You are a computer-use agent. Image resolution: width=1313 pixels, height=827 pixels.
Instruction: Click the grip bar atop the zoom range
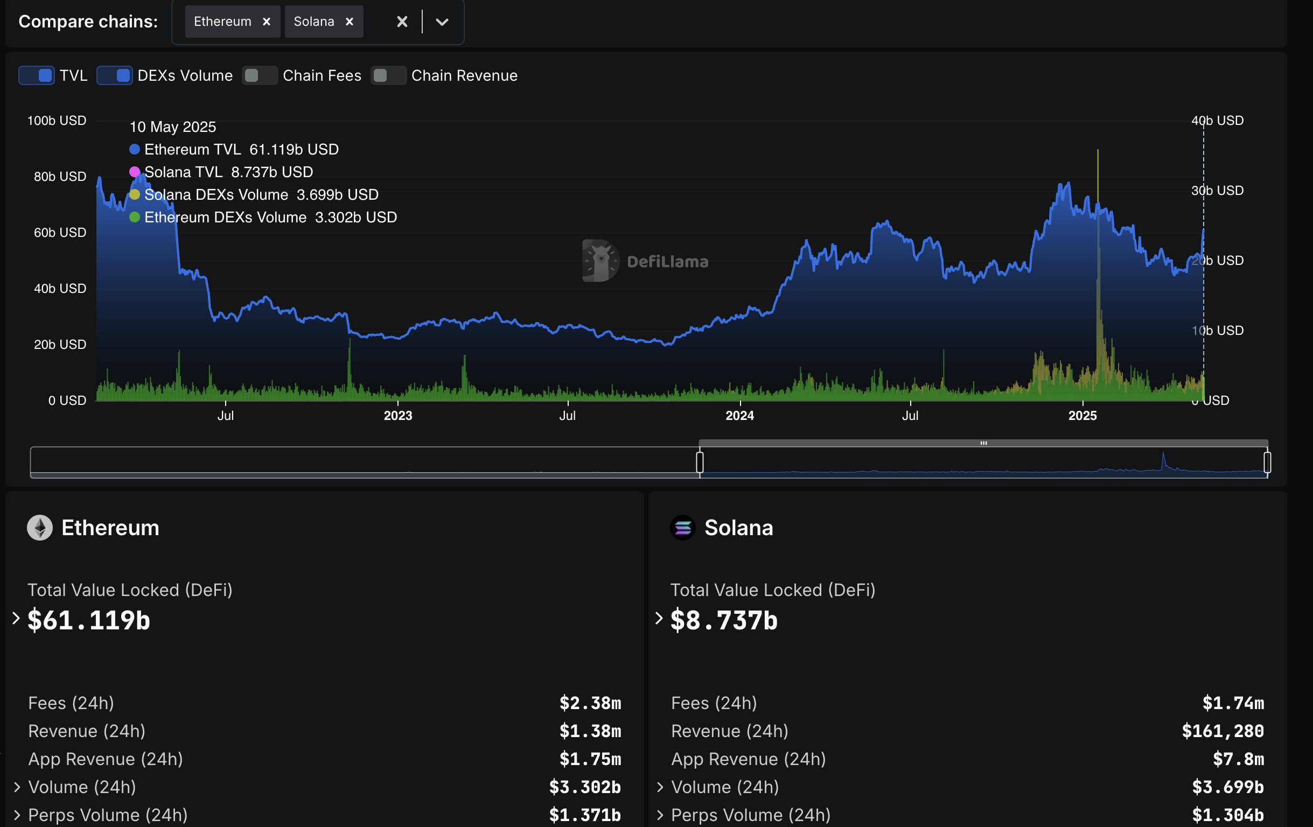pyautogui.click(x=983, y=443)
